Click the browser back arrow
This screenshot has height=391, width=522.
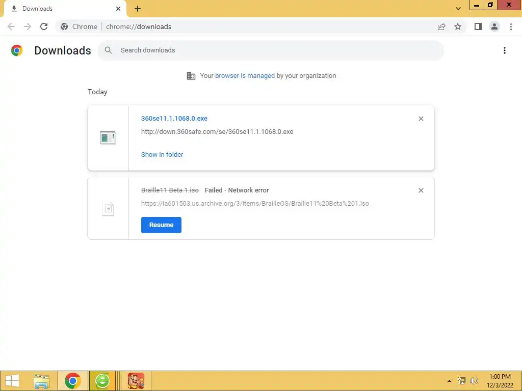(11, 26)
